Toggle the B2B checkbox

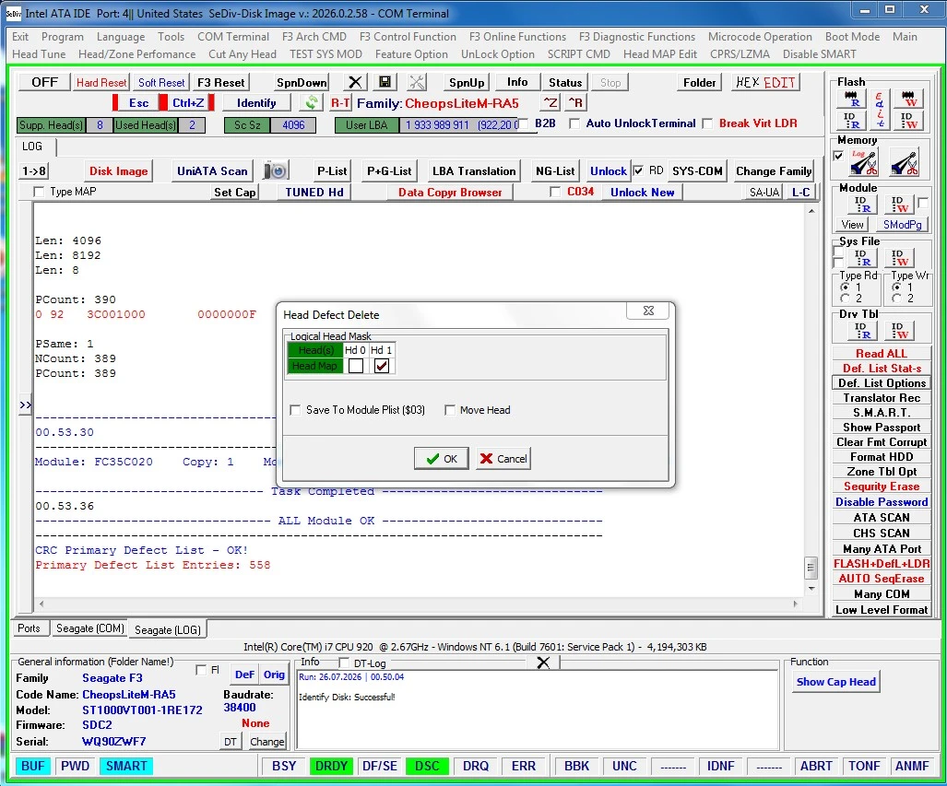pos(525,123)
